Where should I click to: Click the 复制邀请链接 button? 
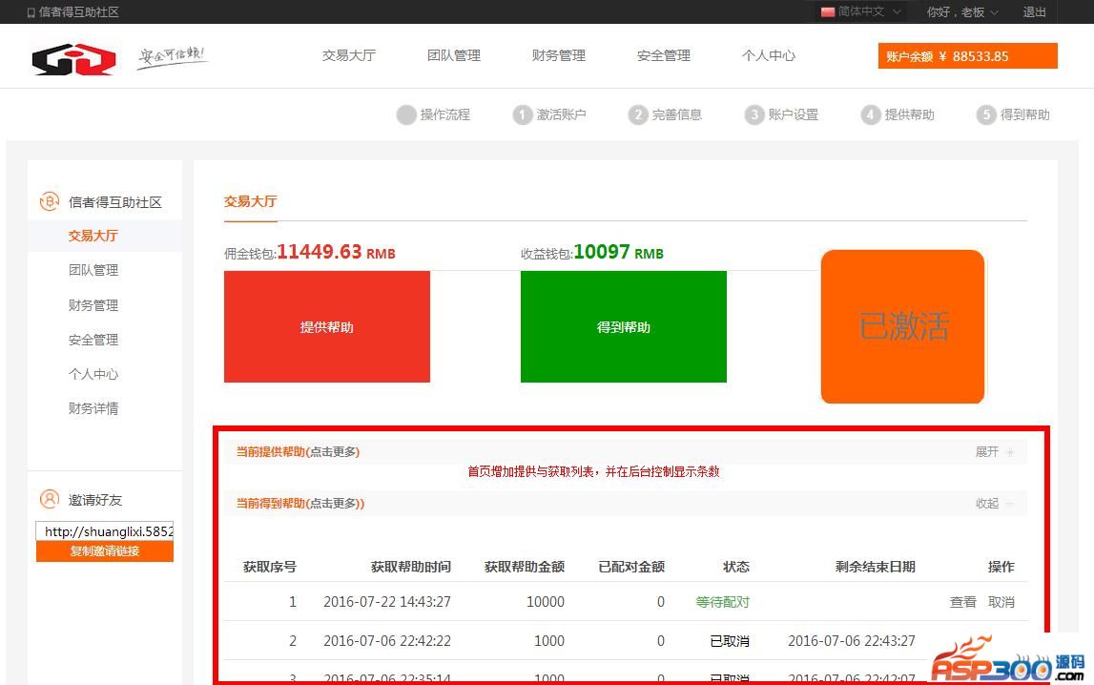pos(105,551)
